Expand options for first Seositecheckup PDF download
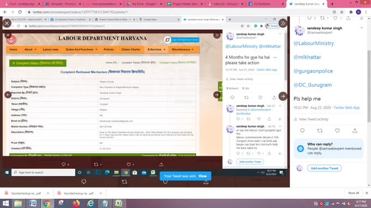371x208 pixels. click(x=48, y=193)
